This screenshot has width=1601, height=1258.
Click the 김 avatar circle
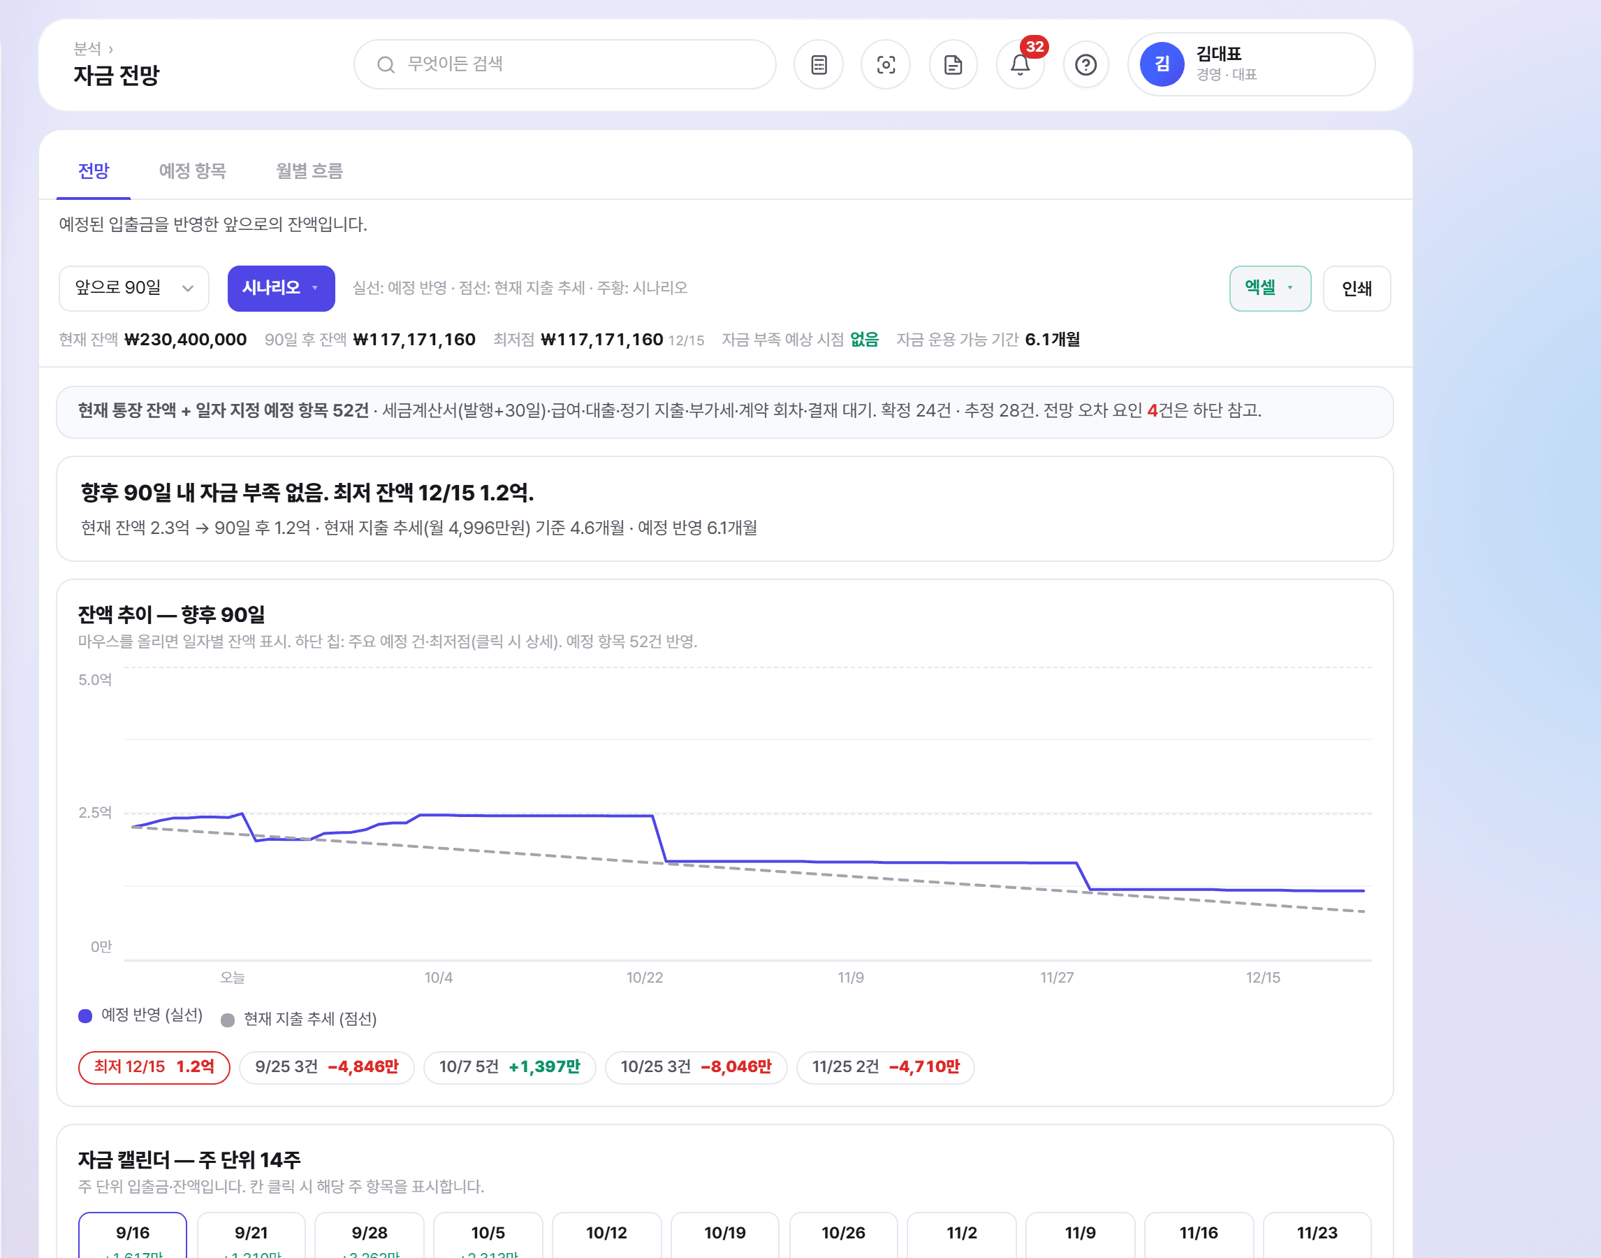[x=1162, y=65]
